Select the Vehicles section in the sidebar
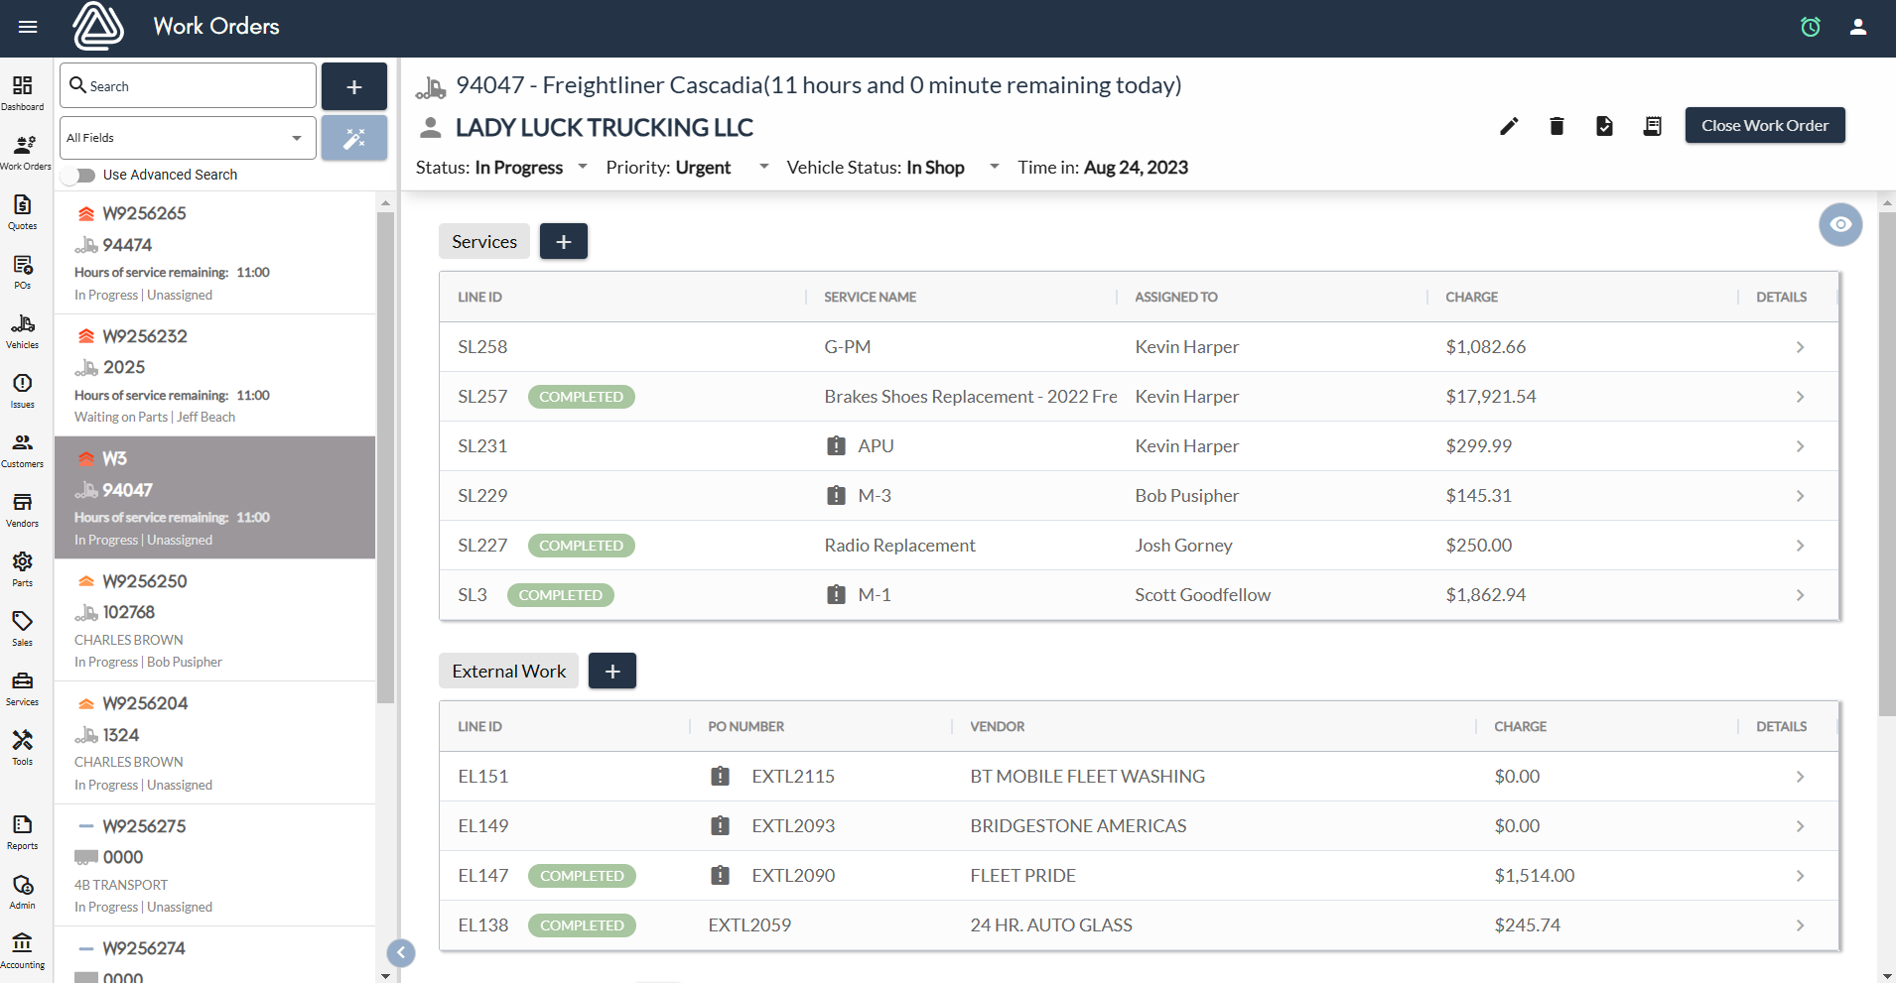Image resolution: width=1896 pixels, height=983 pixels. pos(22,330)
